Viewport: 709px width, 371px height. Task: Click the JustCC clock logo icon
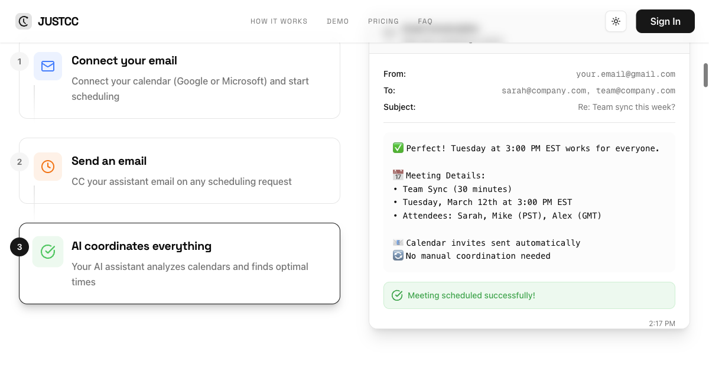point(24,21)
